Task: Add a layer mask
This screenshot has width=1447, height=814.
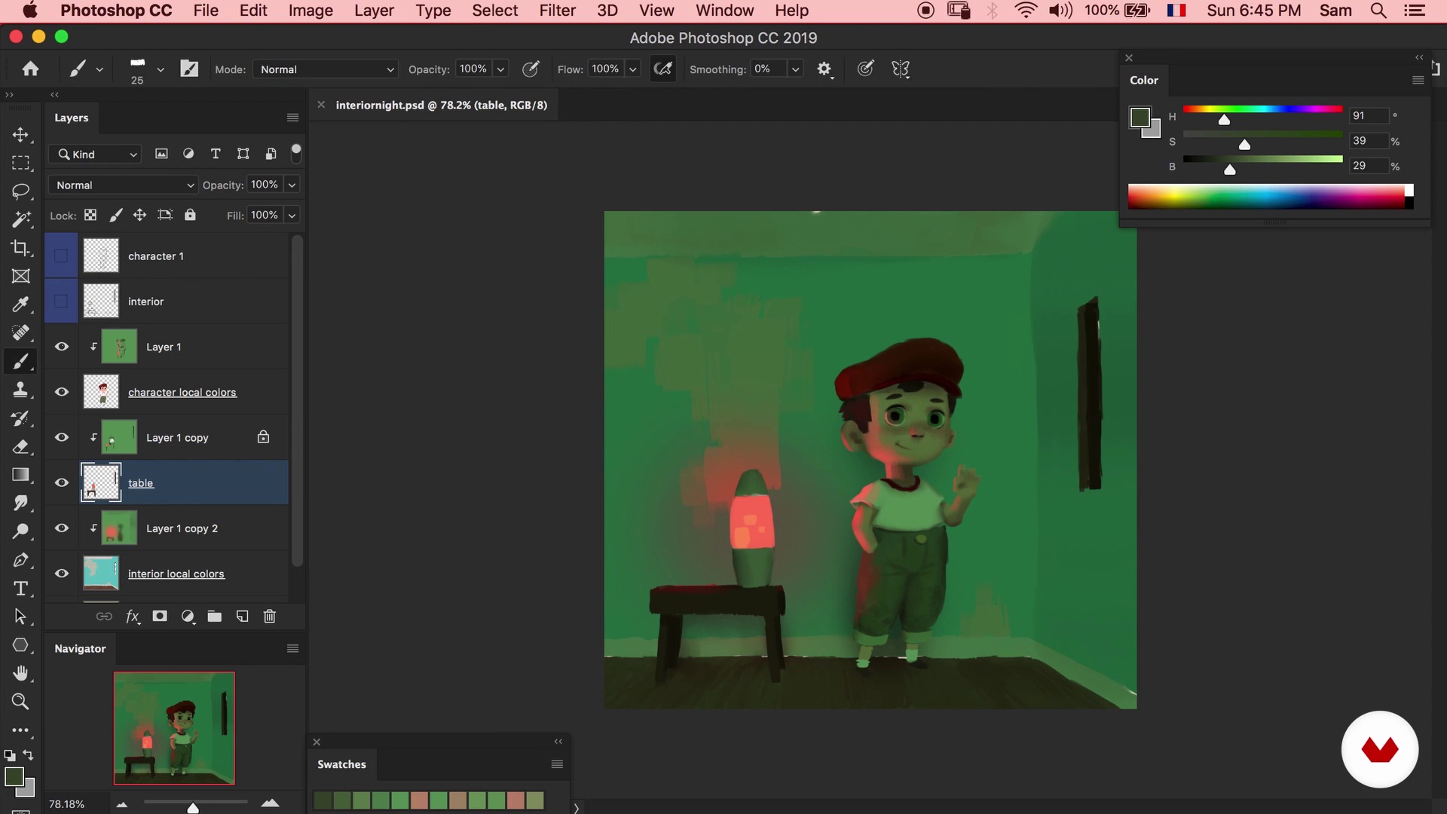Action: (x=160, y=617)
